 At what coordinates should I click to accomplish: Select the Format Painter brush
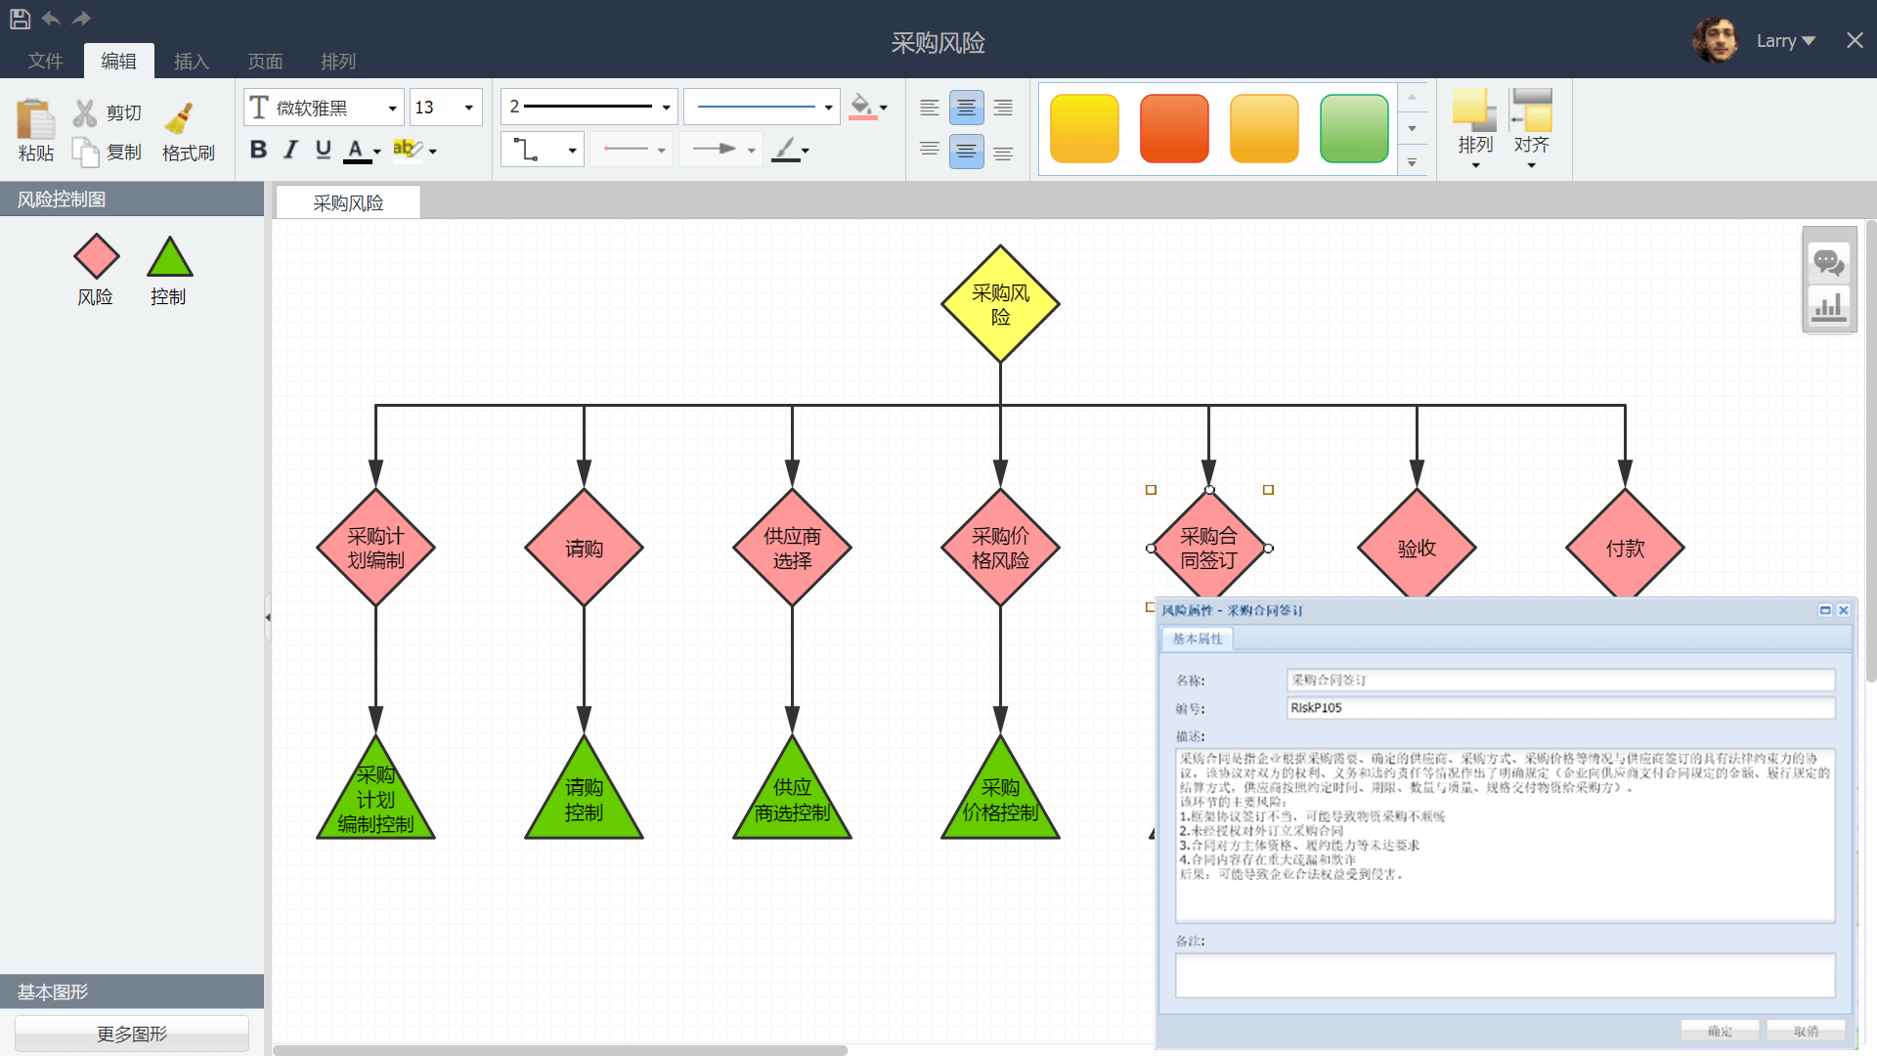pos(179,119)
